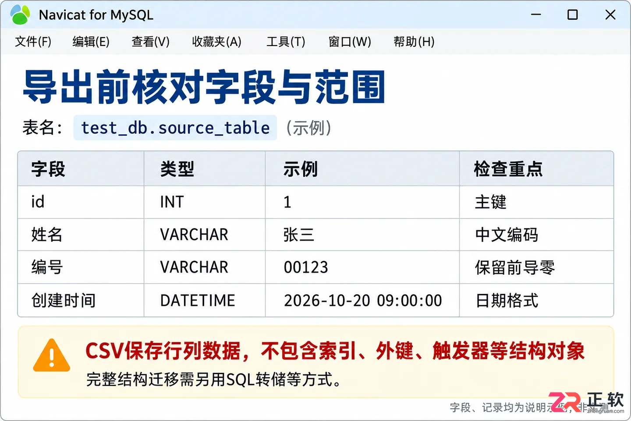This screenshot has height=421, width=631.
Task: Open the 工具(T) menu
Action: pyautogui.click(x=286, y=42)
